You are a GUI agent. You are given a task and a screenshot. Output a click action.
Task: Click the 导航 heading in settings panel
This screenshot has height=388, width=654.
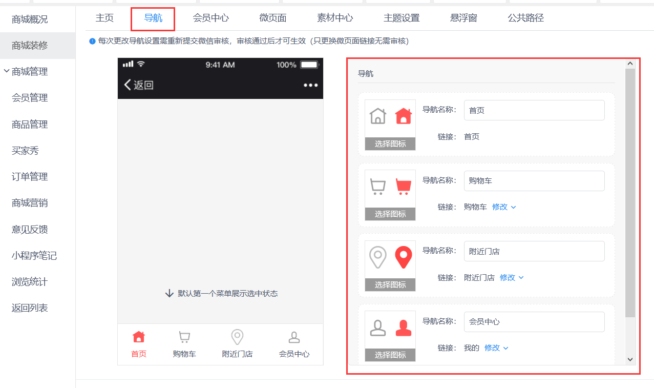click(x=366, y=74)
